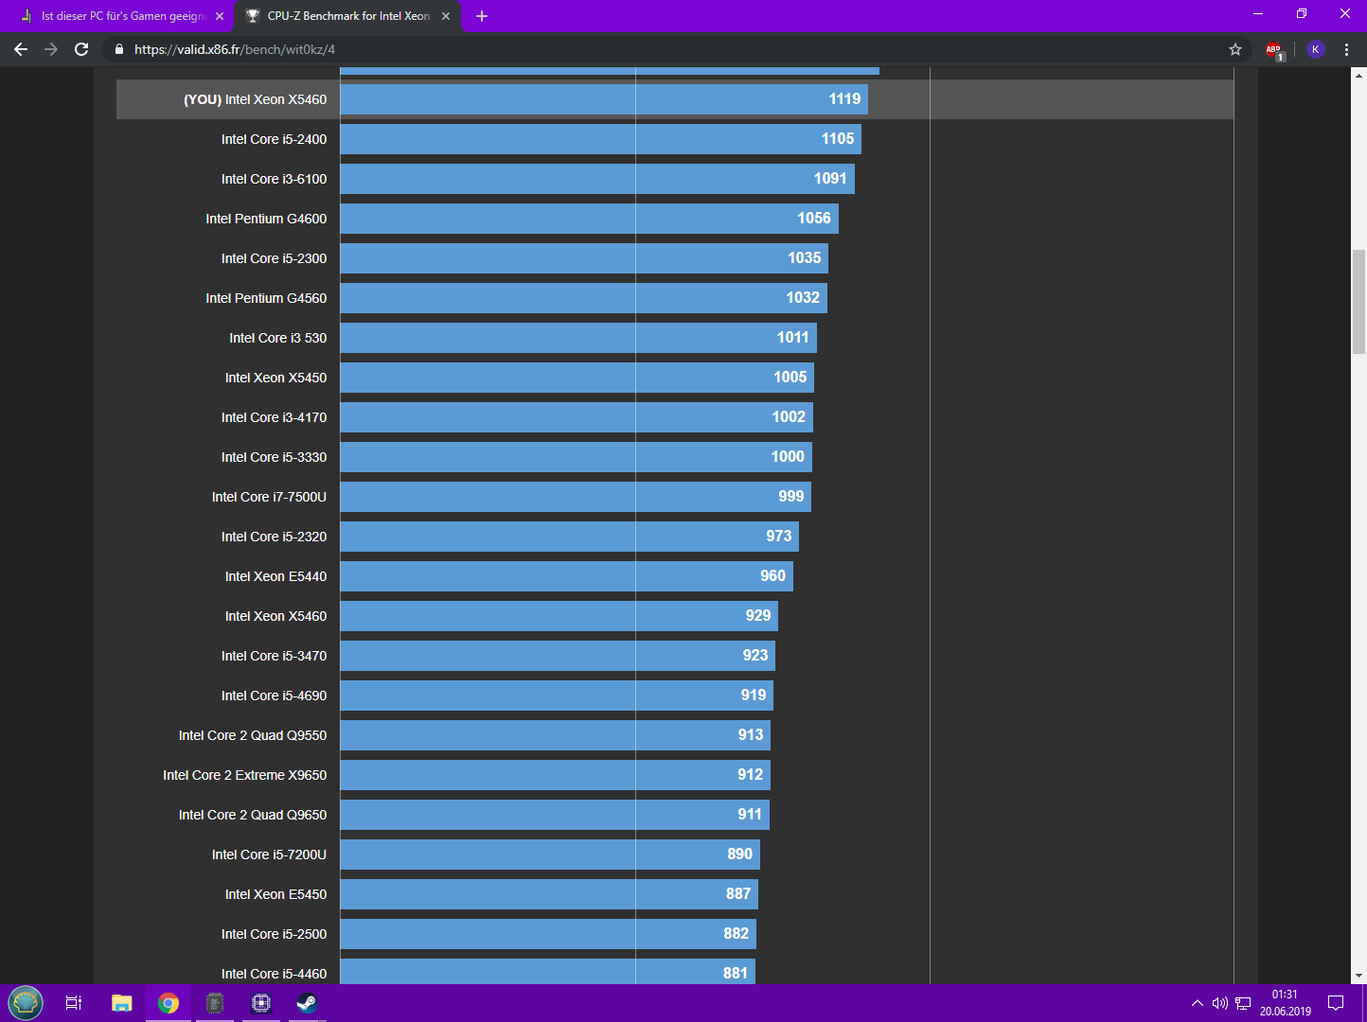Click the (YOU) Intel Xeon X5460 bar
The height and width of the screenshot is (1022, 1367).
point(604,99)
